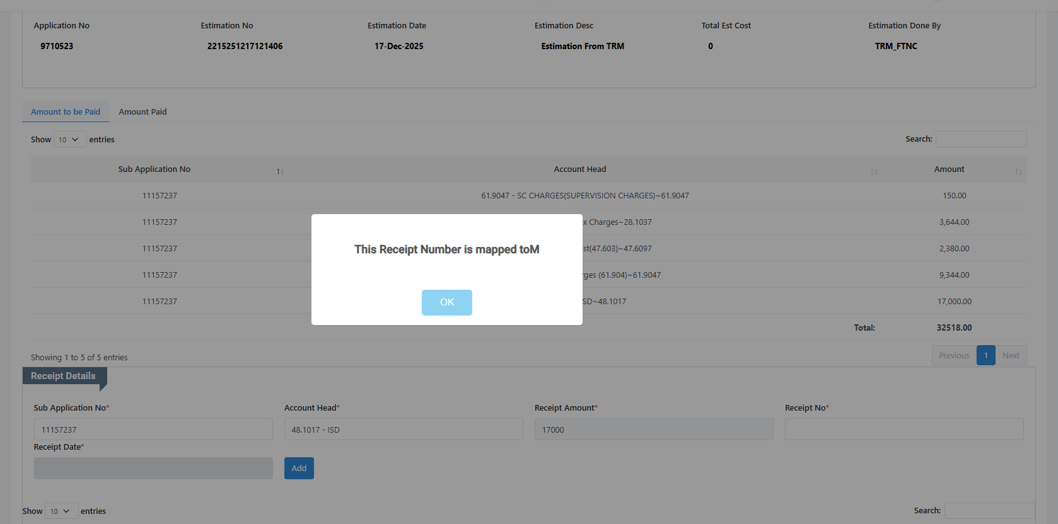
Task: Click the Previous pagination button
Action: coord(953,356)
